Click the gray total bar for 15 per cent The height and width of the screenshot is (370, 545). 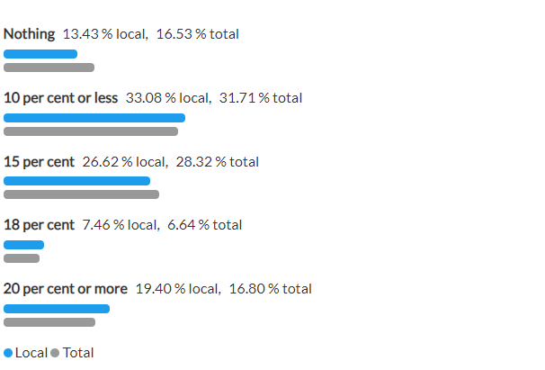tap(81, 194)
